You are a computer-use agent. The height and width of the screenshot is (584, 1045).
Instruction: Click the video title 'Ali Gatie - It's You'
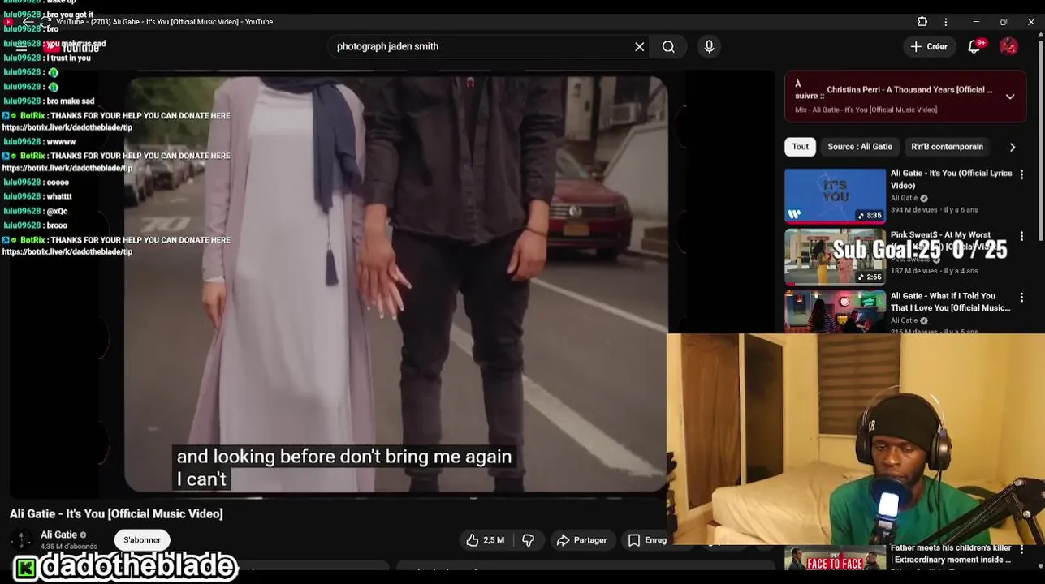(x=116, y=514)
